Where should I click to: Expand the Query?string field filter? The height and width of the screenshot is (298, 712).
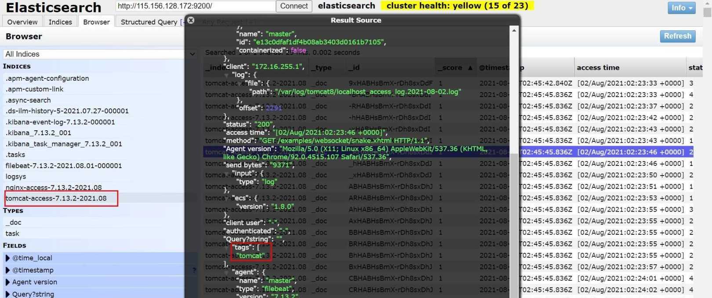click(7, 294)
